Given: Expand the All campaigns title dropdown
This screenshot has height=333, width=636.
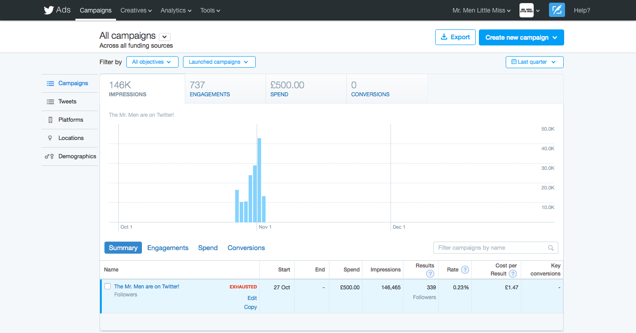Looking at the screenshot, I should (165, 37).
